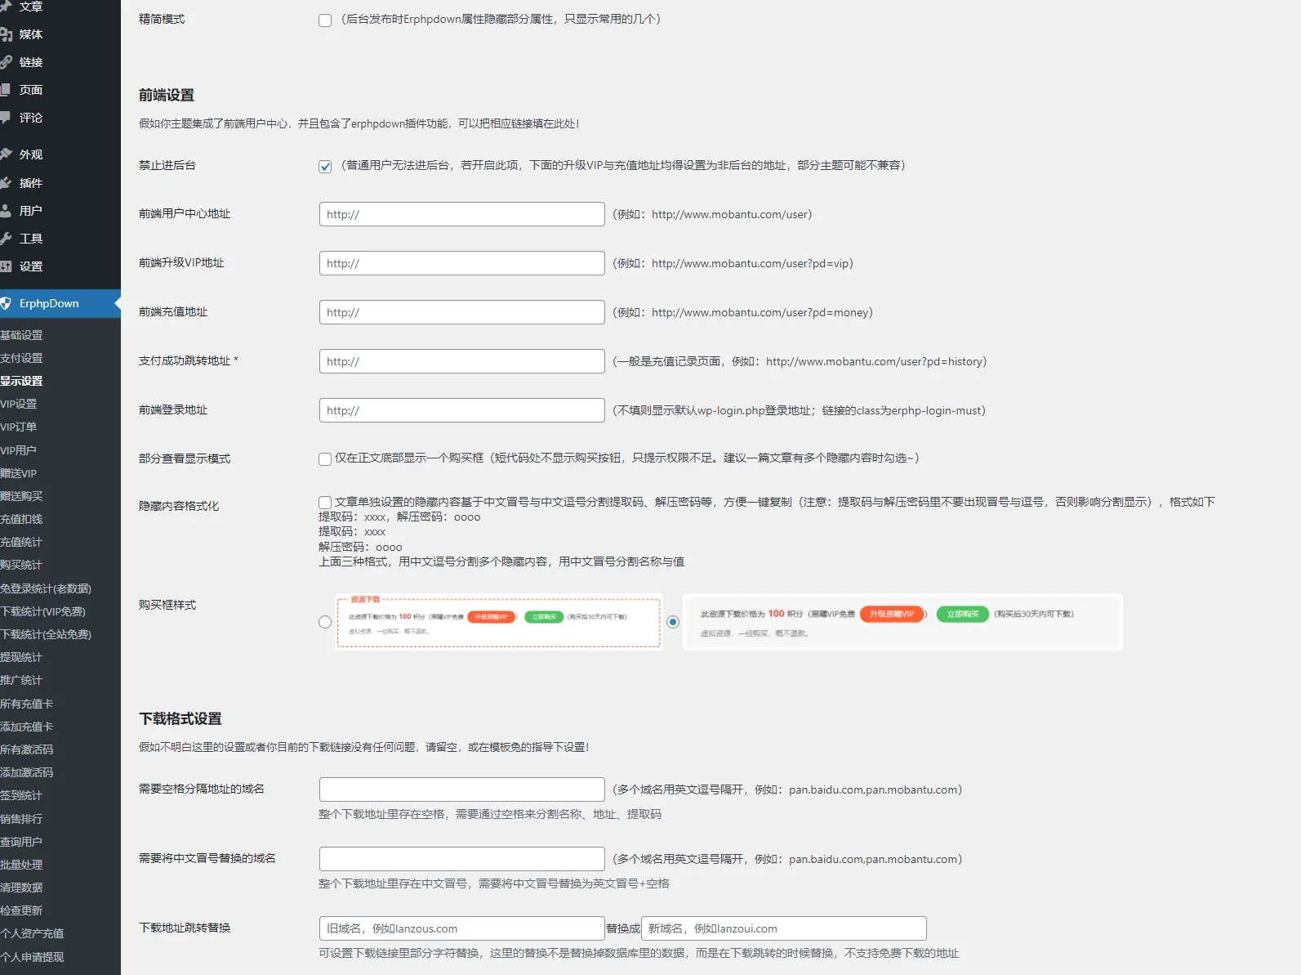Click the 评论 comments icon in sidebar
1301x975 pixels.
(6, 118)
